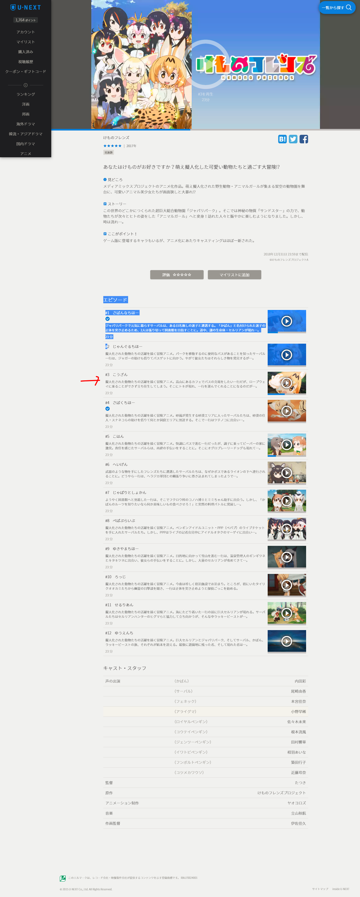Click the watched checkmark on episode #1
Viewport: 360px width, 897px height.
[107, 319]
